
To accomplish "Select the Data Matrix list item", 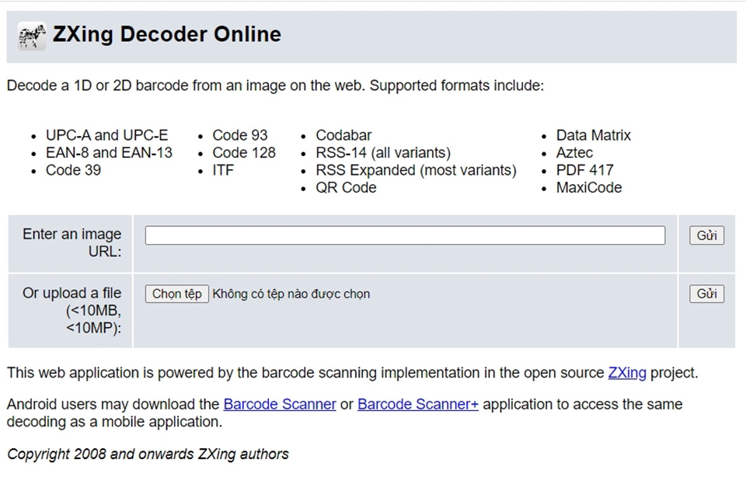I will [593, 135].
